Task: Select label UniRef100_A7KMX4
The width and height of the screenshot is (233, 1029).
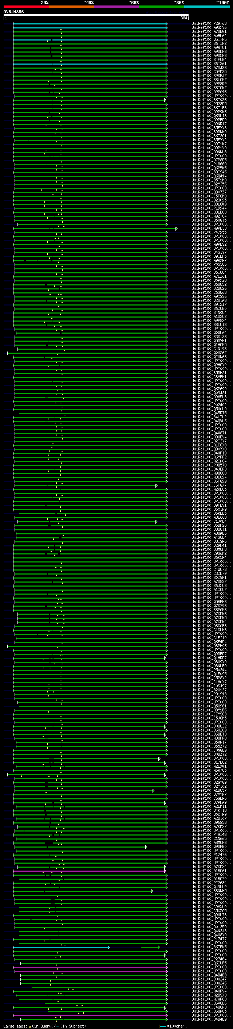Action: 209,867
